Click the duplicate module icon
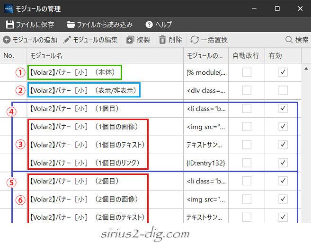Viewport: 311px width, 243px height. point(130,40)
